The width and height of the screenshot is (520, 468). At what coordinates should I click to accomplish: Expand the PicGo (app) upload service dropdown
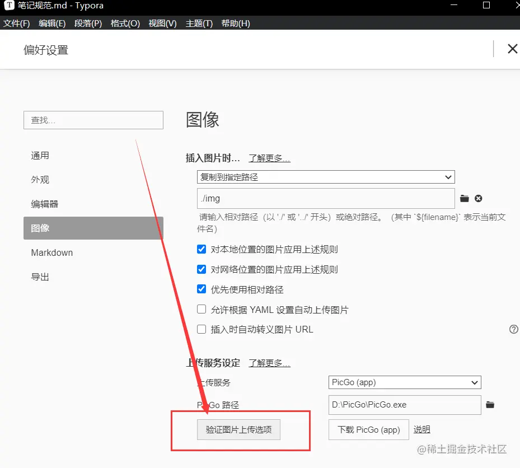click(405, 382)
